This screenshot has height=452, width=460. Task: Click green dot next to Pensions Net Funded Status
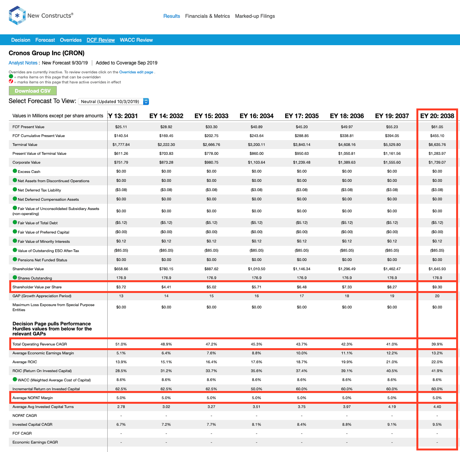(15, 259)
